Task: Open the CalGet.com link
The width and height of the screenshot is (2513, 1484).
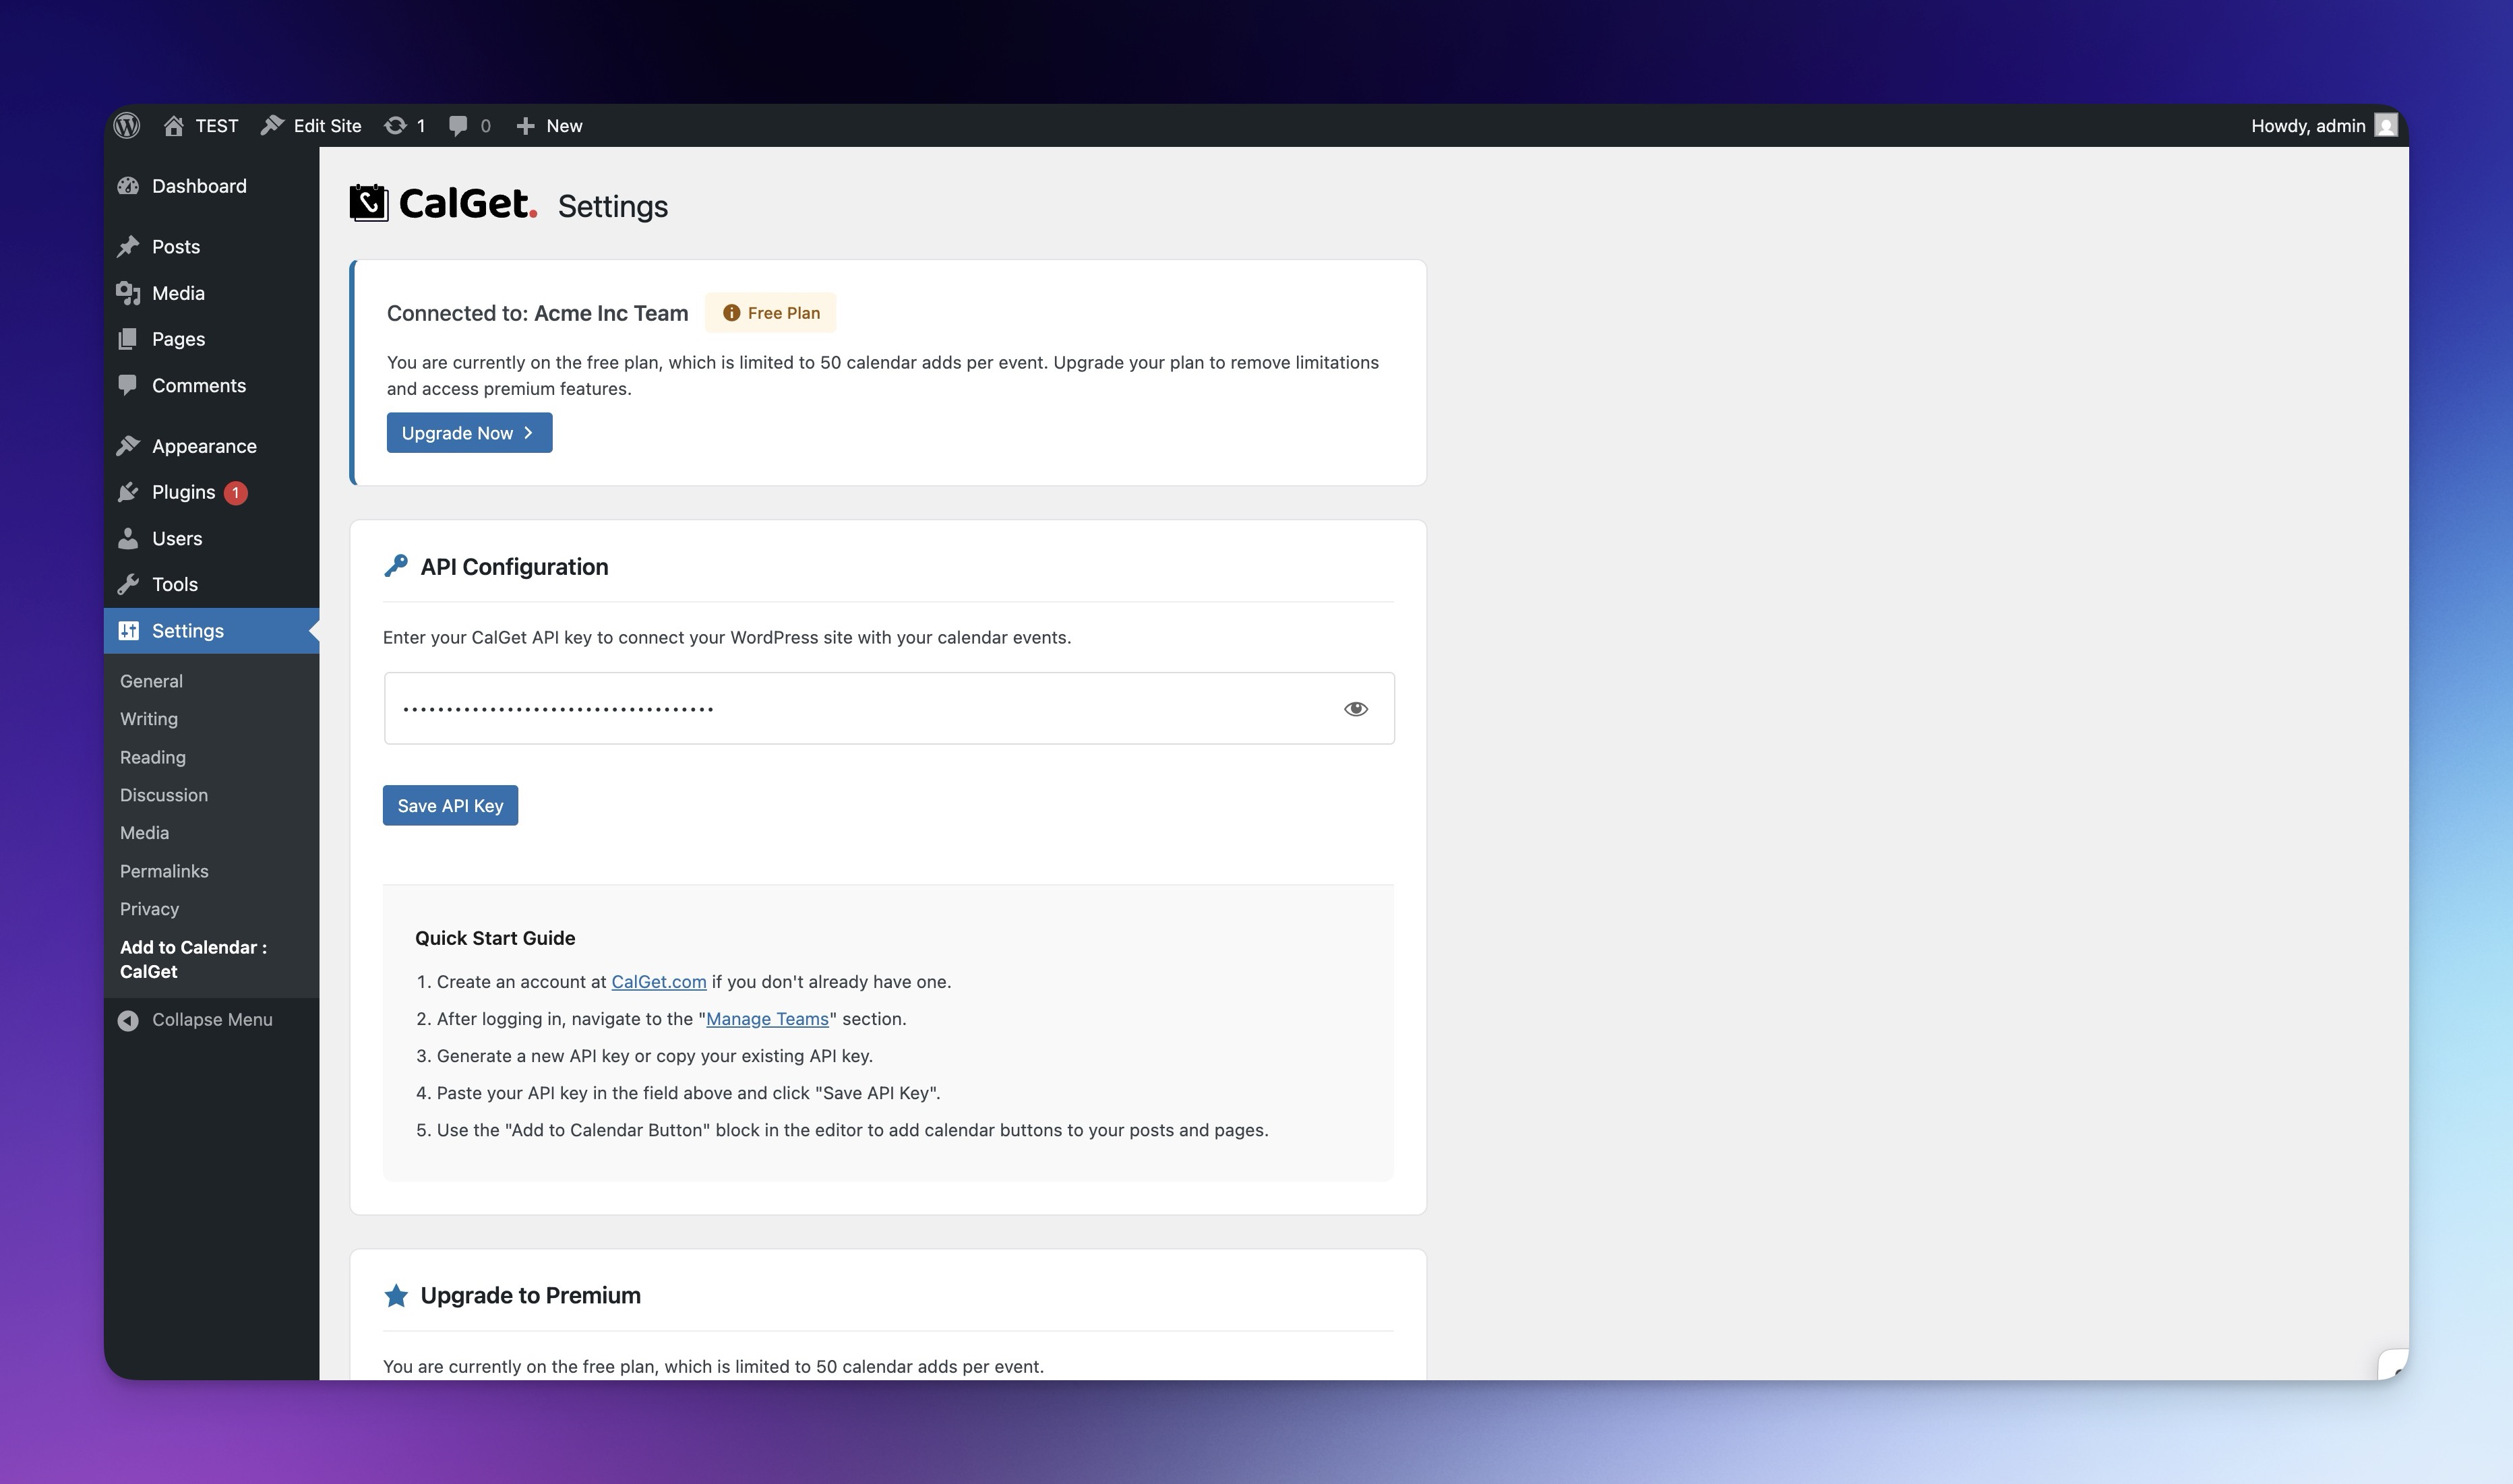Action: click(658, 982)
